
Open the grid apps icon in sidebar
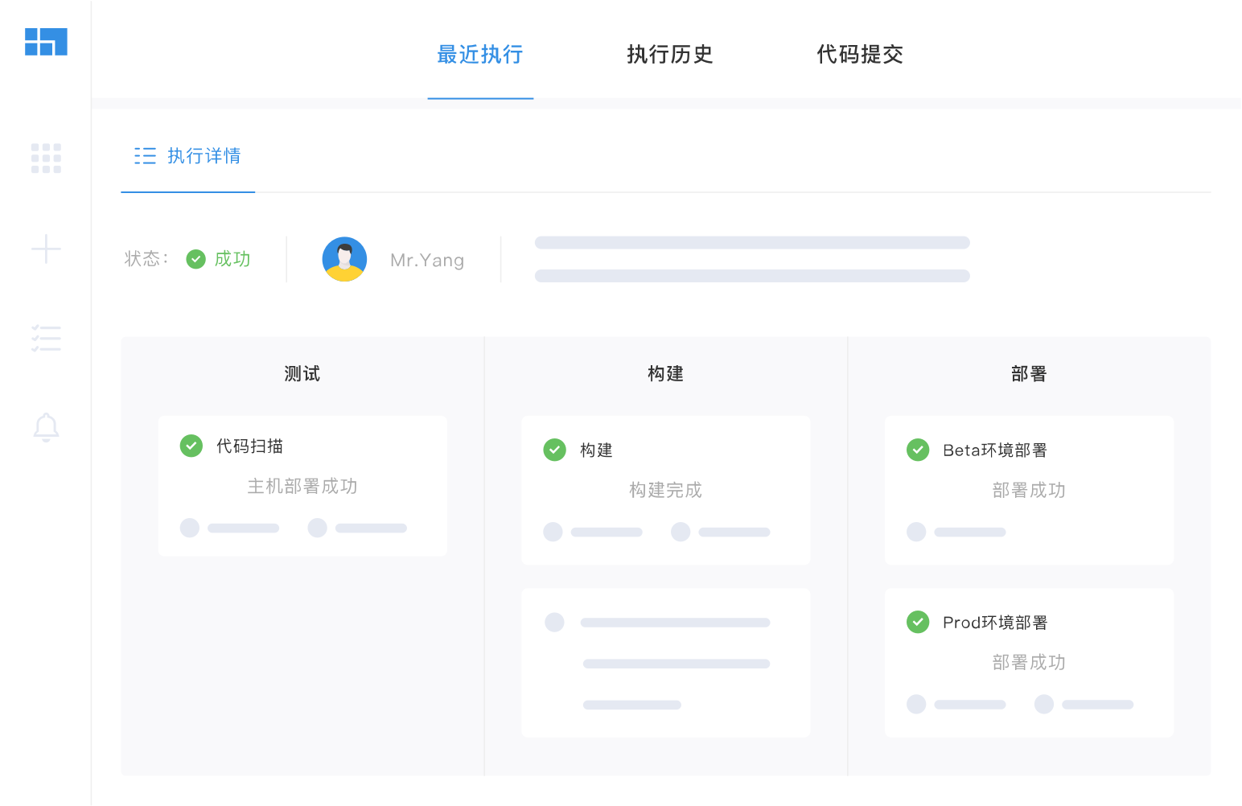click(x=46, y=158)
